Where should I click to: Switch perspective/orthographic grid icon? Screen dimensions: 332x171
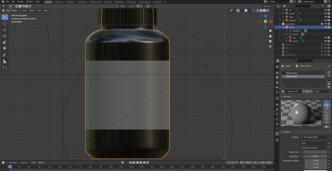pos(270,46)
